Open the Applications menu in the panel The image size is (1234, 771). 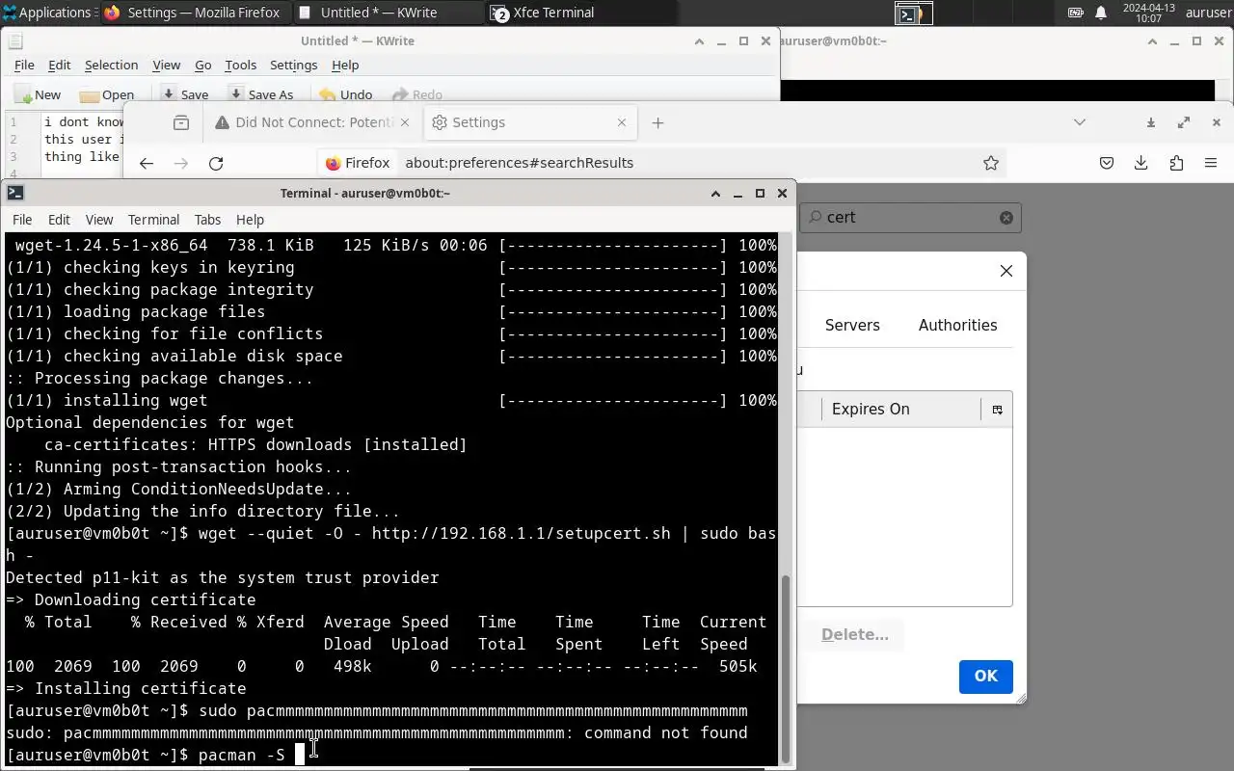coord(48,13)
